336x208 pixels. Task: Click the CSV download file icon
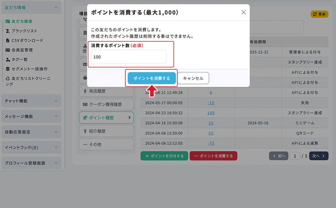(x=8, y=40)
